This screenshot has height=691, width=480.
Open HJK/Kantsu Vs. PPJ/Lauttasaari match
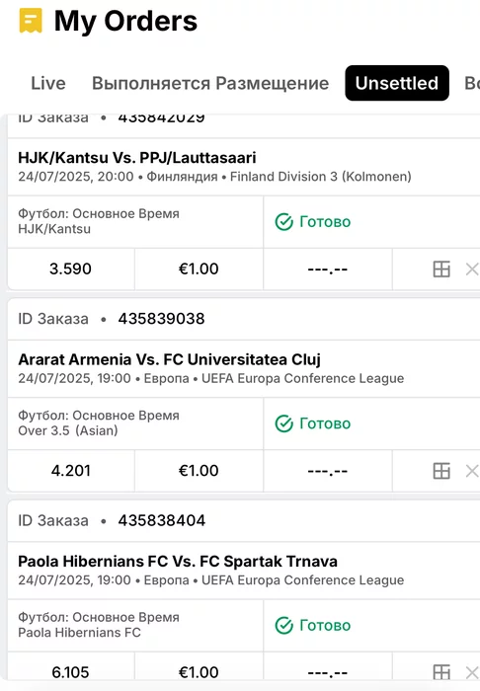pyautogui.click(x=137, y=157)
